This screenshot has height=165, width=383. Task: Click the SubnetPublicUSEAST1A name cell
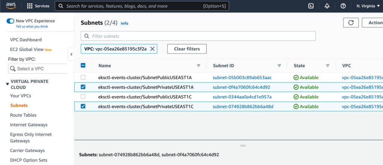(145, 78)
